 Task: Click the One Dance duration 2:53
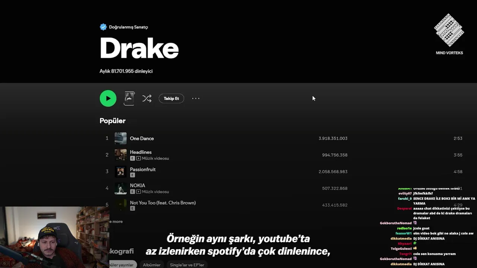[458, 138]
